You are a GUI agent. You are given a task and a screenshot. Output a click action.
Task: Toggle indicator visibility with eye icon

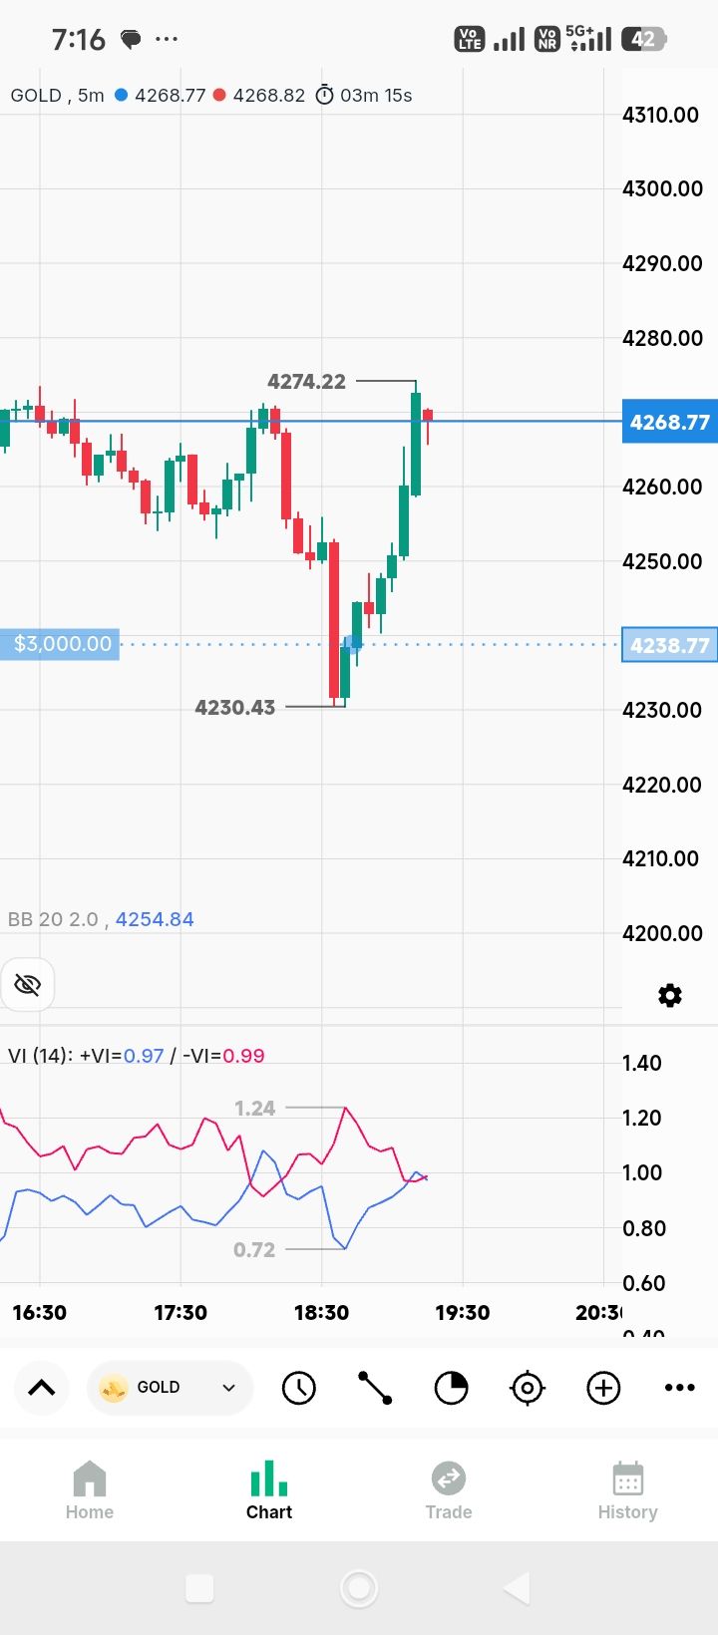[x=27, y=985]
